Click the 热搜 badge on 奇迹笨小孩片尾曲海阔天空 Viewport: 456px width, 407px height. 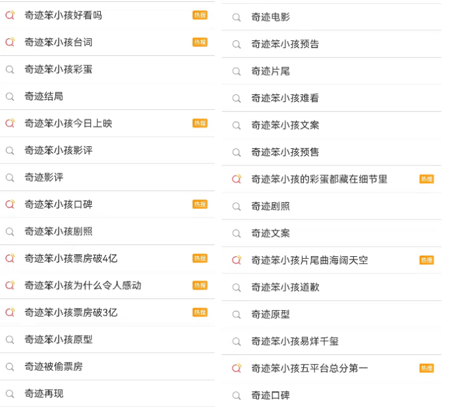click(426, 260)
